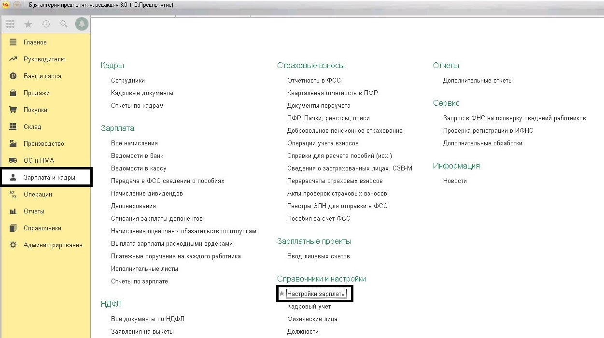The height and width of the screenshot is (338, 604).
Task: Open Ввод лицевых счетов link
Action: [x=318, y=256]
